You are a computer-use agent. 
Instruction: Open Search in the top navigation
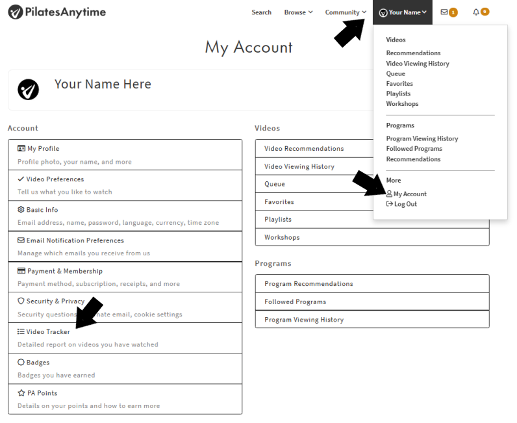(262, 12)
